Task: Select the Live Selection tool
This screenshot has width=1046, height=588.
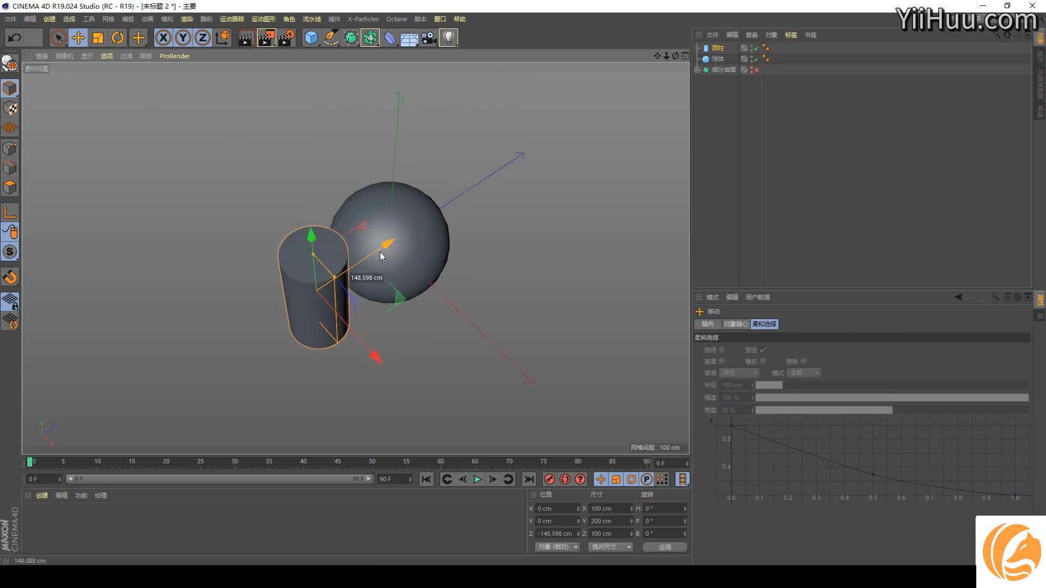Action: tap(58, 38)
